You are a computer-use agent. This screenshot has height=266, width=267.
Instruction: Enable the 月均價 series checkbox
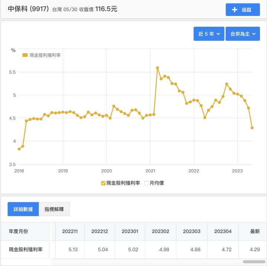146,183
